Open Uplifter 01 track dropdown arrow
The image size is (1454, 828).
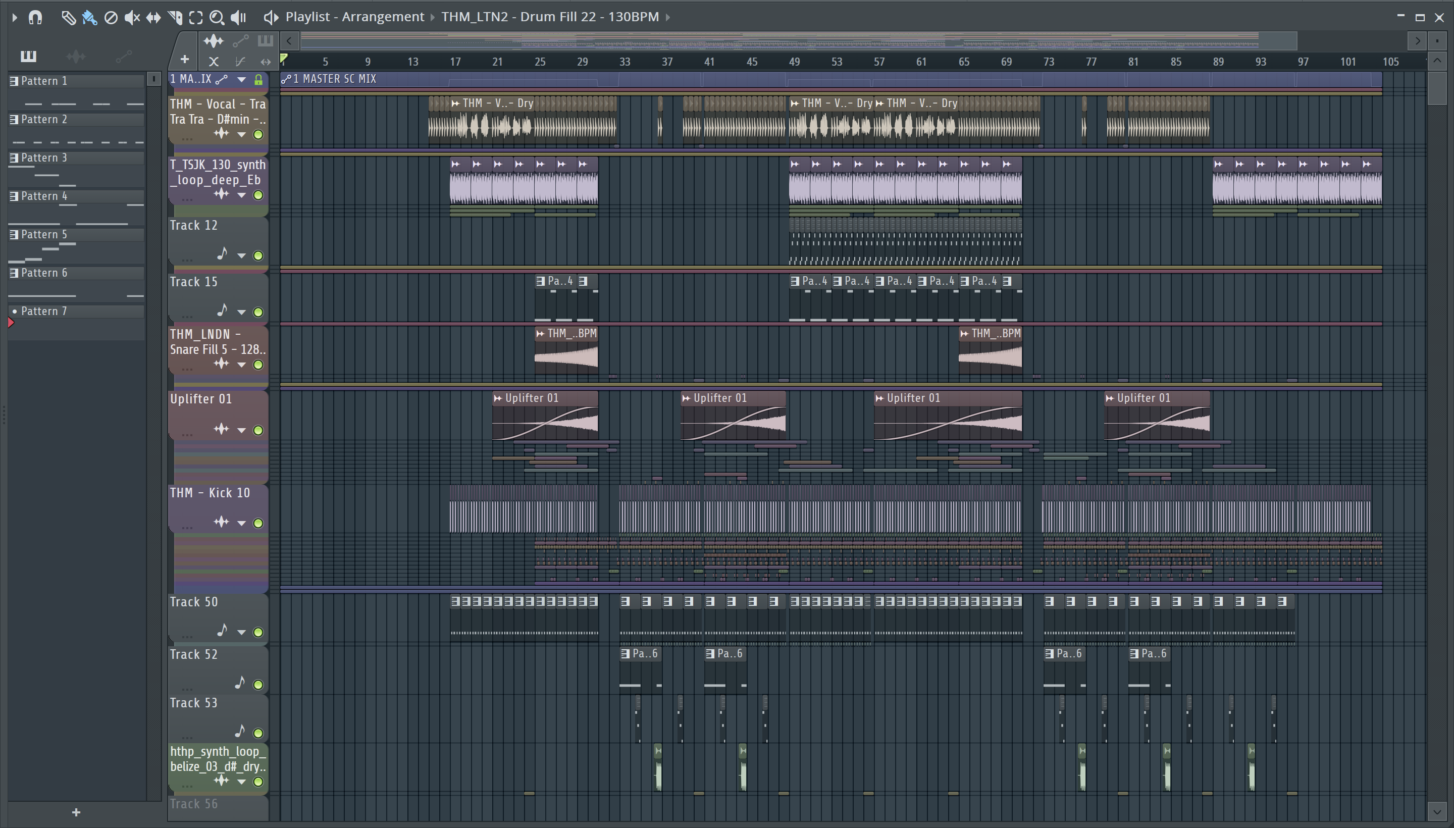(242, 431)
